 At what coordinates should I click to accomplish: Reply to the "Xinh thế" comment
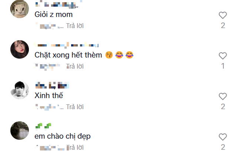point(75,107)
